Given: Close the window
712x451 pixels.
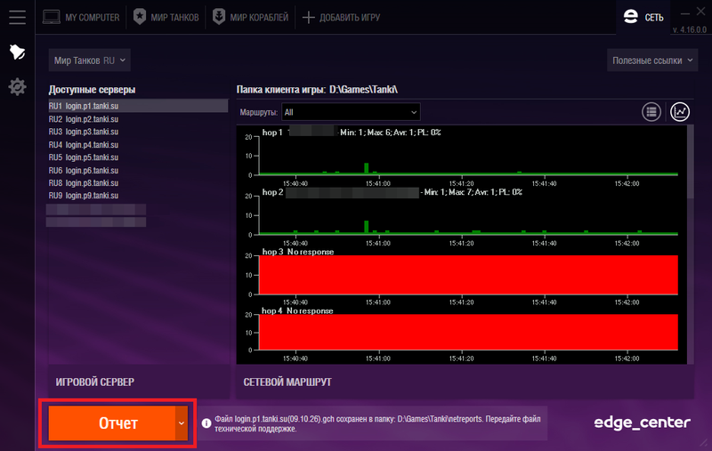Looking at the screenshot, I should click(701, 12).
